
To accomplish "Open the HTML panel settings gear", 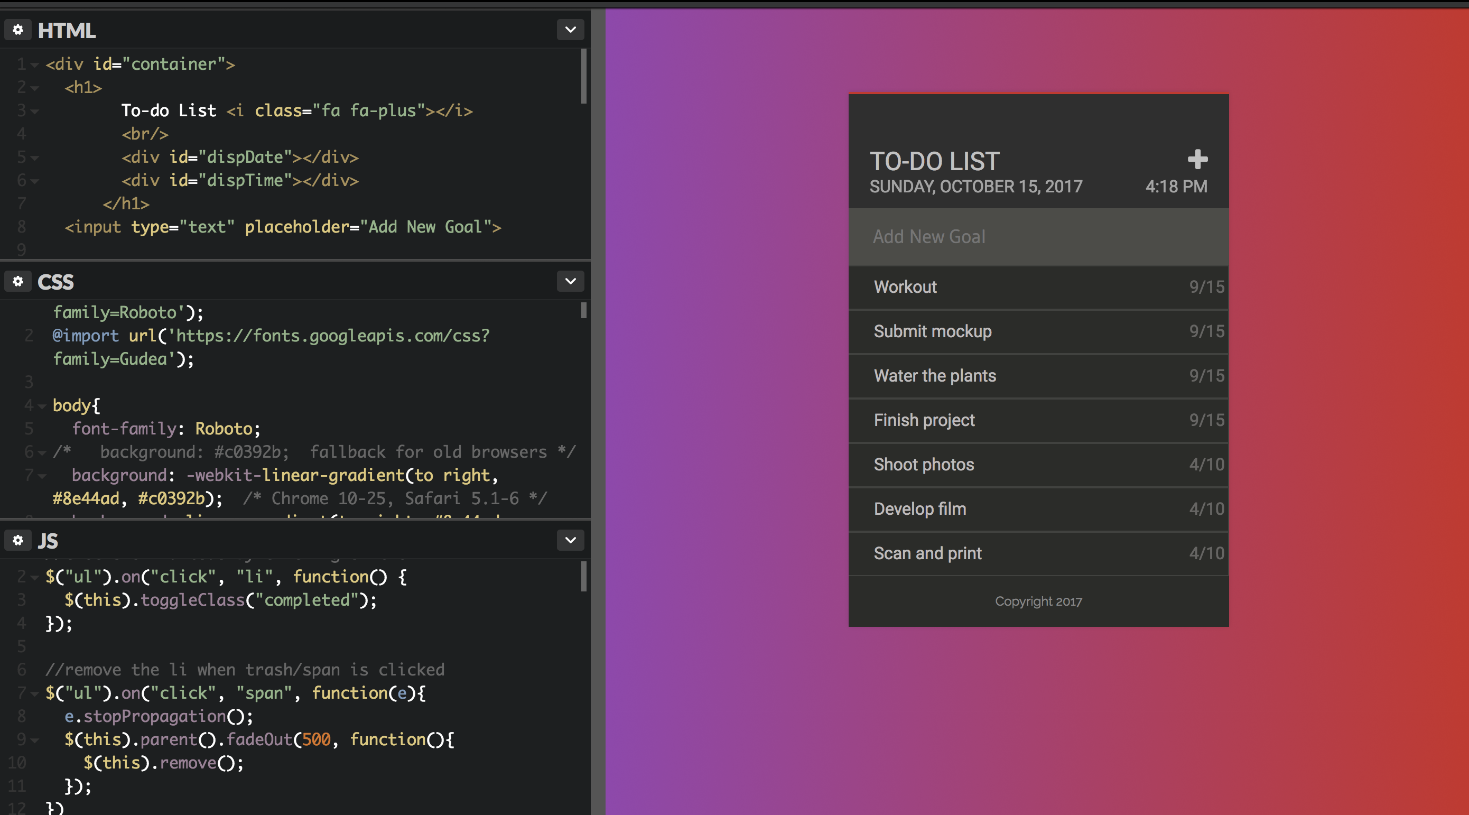I will click(17, 30).
